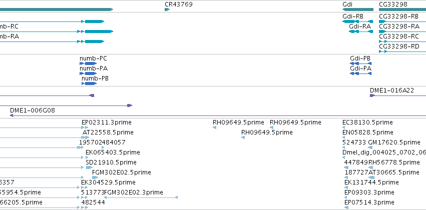Viewport: 426px width, 210px height.
Task: Click the numb-PB protein feature
Action: [x=89, y=83]
